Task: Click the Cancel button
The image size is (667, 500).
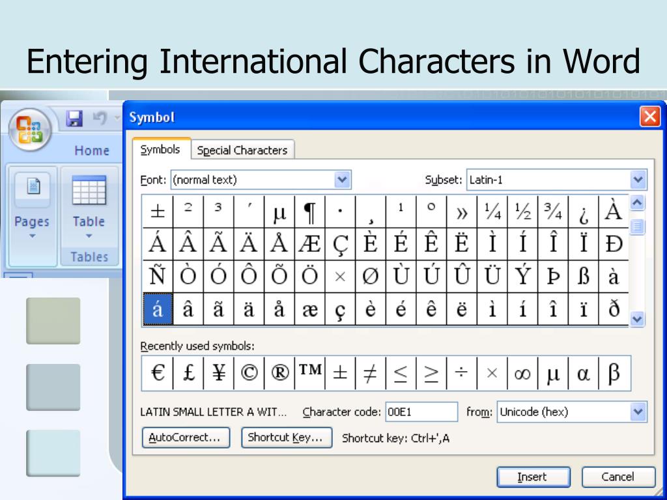Action: point(618,477)
